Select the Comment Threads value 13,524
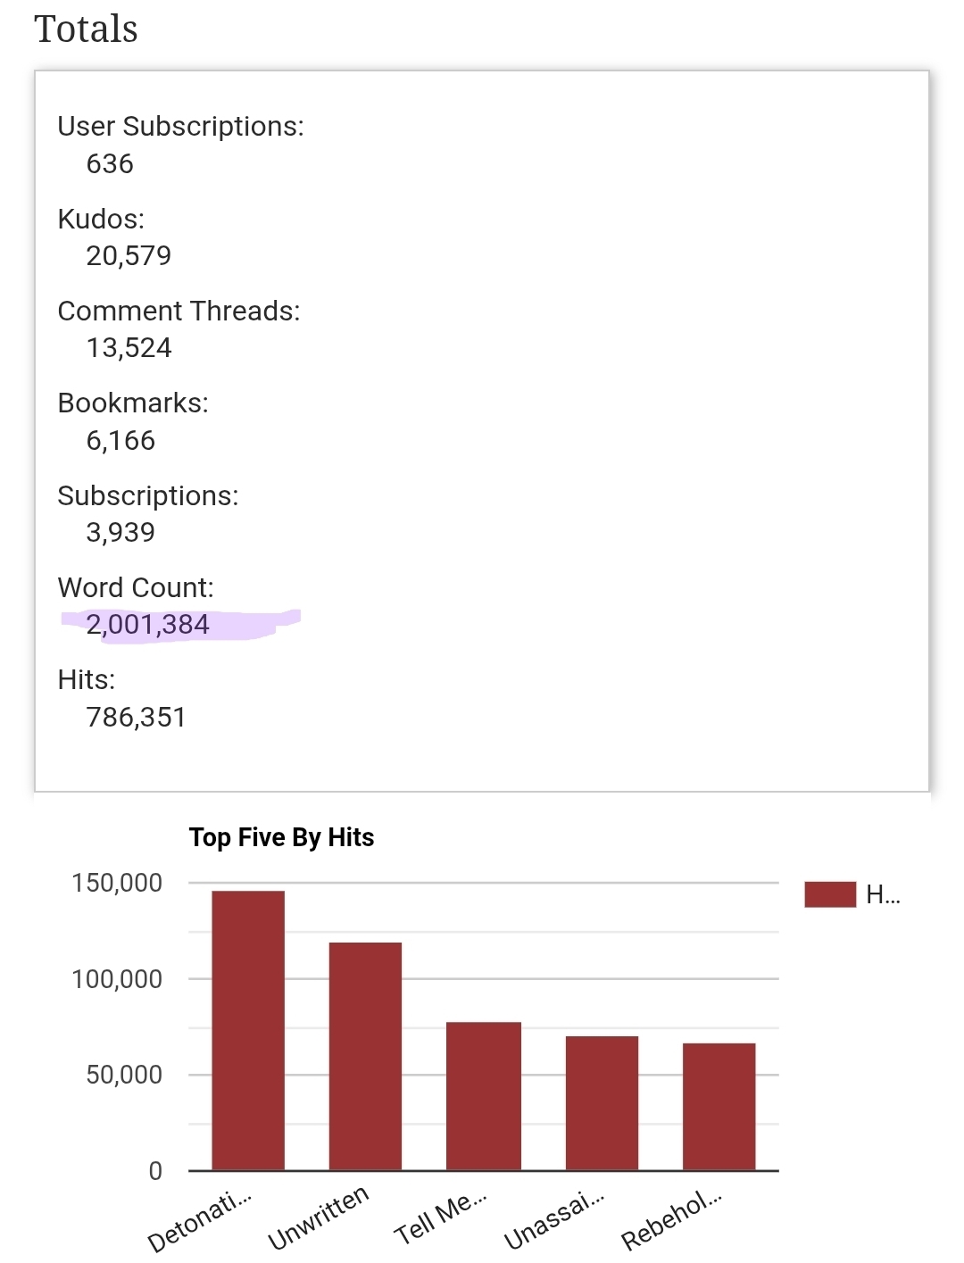 coord(129,348)
